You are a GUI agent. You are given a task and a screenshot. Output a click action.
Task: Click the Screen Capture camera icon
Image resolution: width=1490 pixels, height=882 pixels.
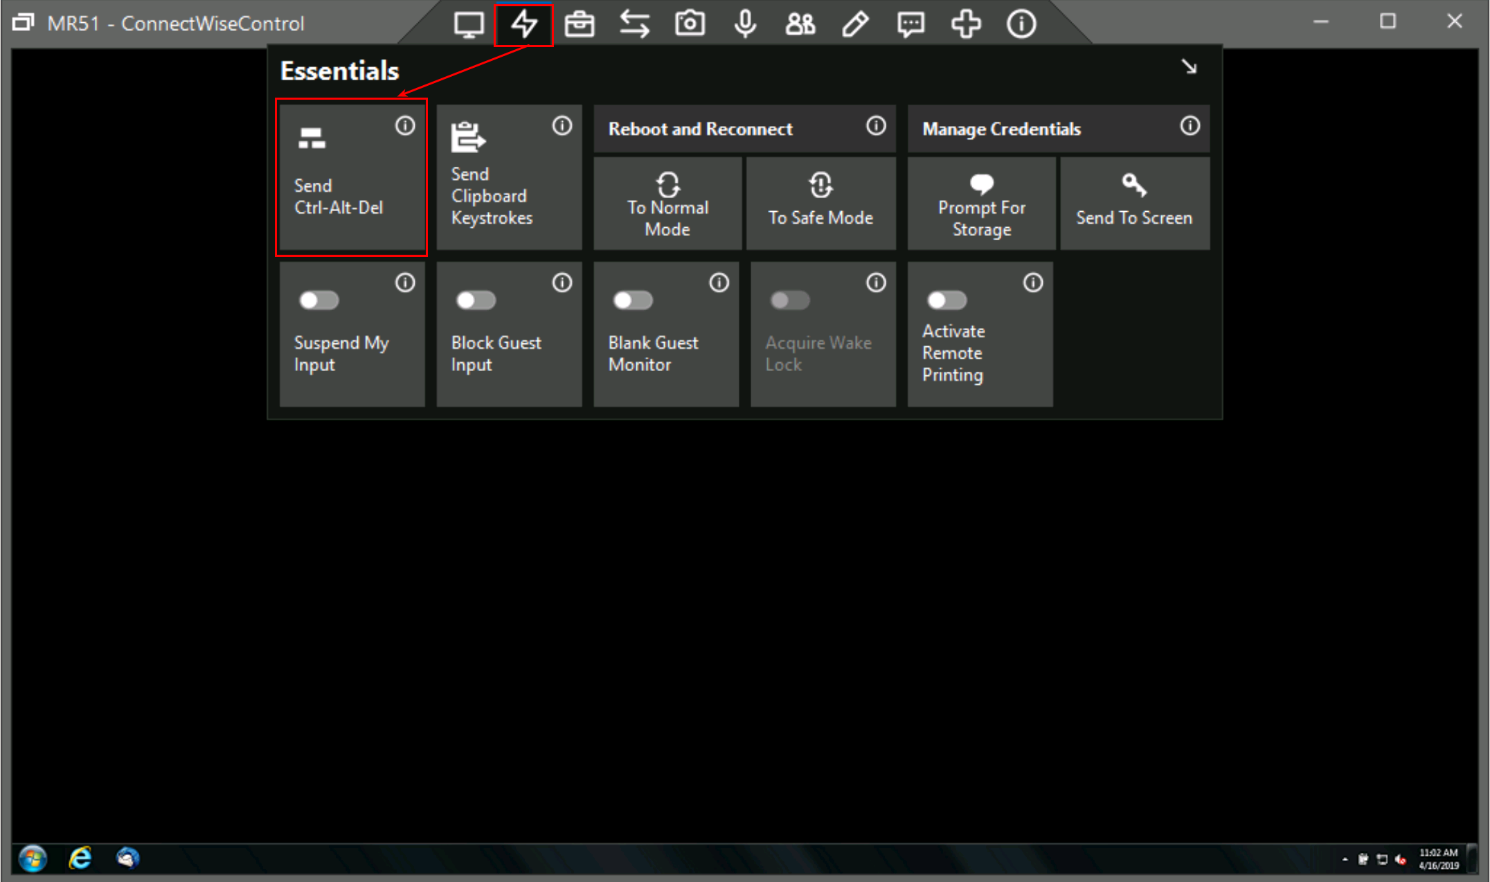pos(690,24)
